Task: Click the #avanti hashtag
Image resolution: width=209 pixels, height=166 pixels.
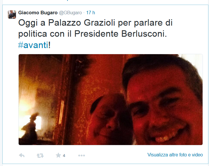Action: 33,45
